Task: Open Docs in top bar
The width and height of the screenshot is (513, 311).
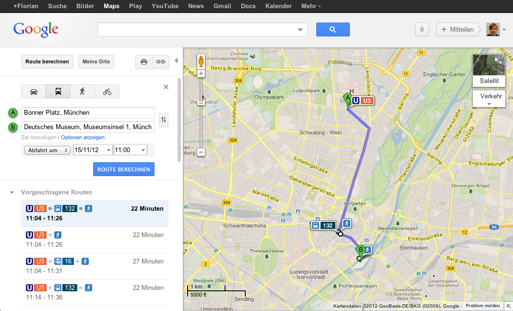Action: [x=248, y=6]
